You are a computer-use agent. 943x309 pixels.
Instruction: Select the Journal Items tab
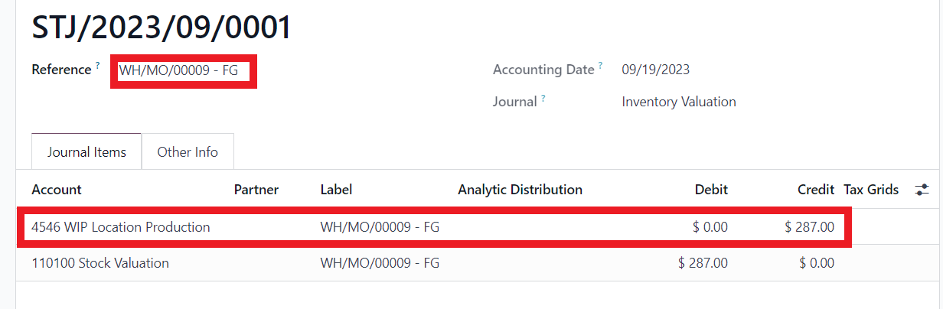[86, 151]
